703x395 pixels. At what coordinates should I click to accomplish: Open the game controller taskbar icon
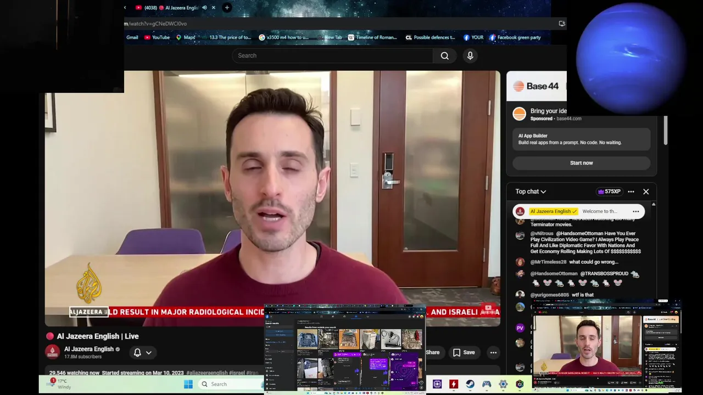[487, 384]
